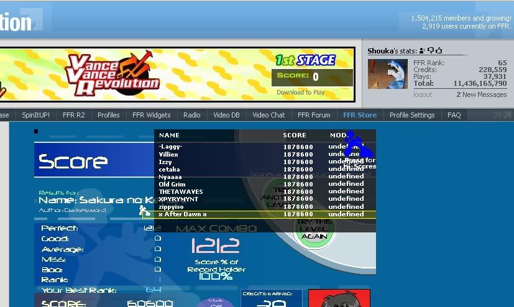Open the Video DB page
514x307 pixels.
click(x=226, y=115)
